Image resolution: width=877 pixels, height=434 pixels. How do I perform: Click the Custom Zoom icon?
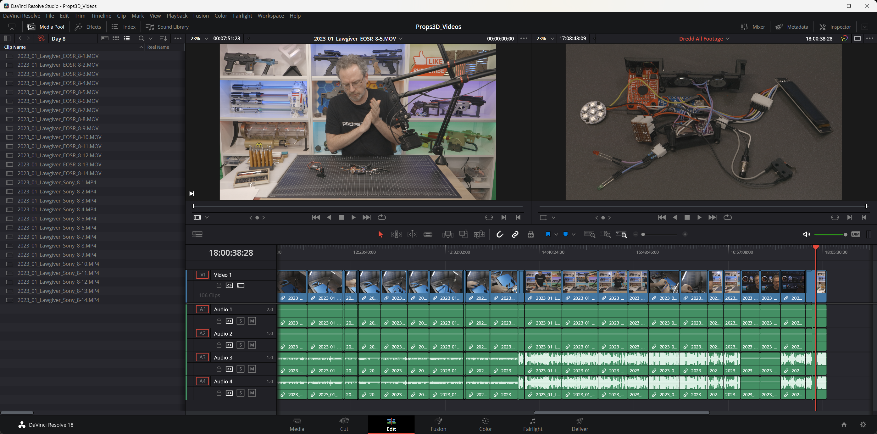click(x=621, y=234)
